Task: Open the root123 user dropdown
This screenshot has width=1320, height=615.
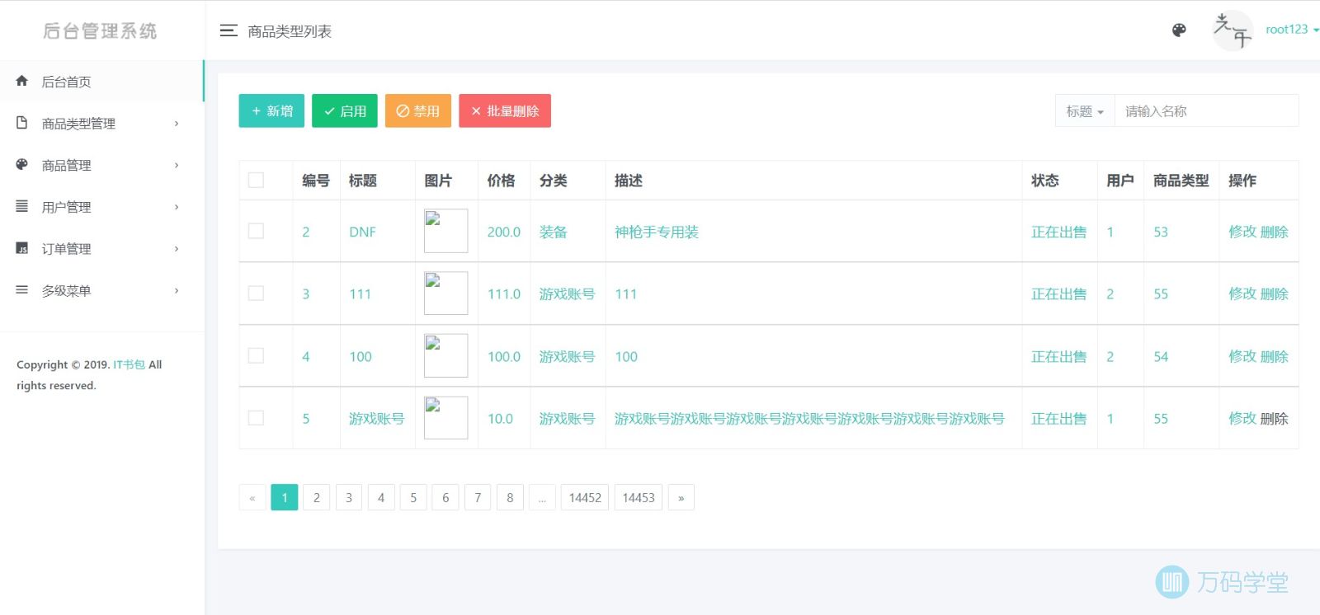Action: coord(1292,30)
